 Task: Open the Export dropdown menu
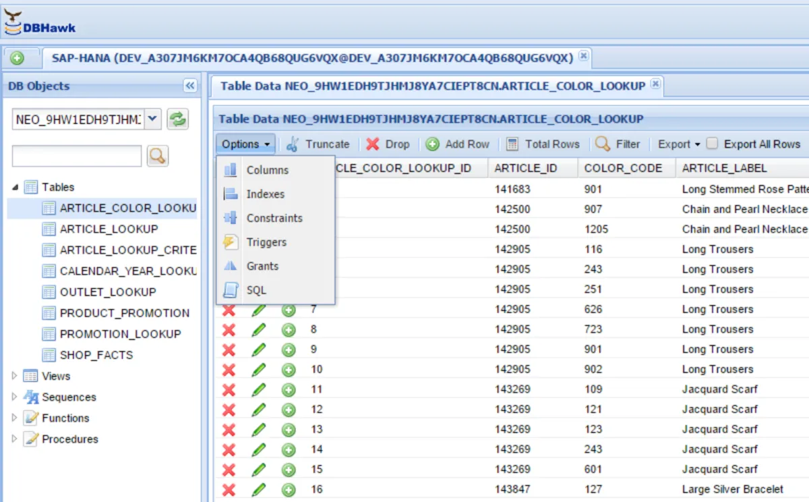click(679, 144)
